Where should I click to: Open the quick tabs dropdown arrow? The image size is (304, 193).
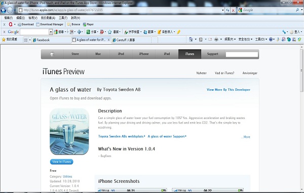click(x=30, y=40)
